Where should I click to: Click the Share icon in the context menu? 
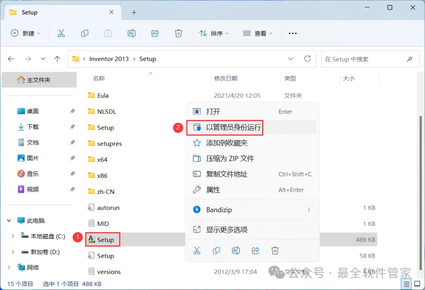coord(255,250)
